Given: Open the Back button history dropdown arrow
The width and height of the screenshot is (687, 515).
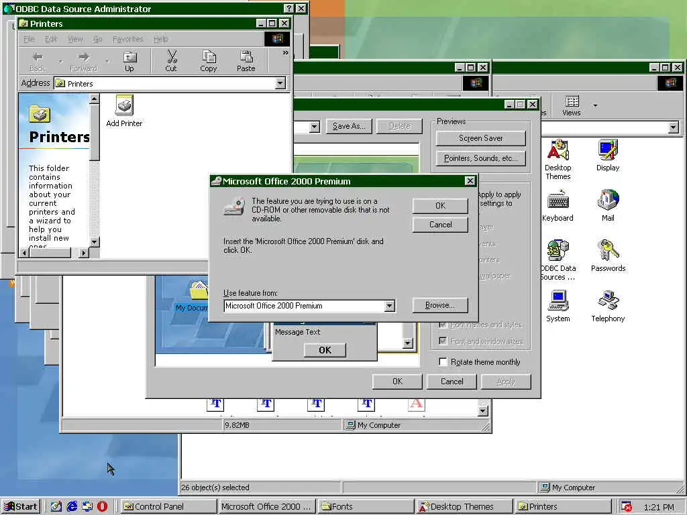Looking at the screenshot, I should click(x=60, y=61).
